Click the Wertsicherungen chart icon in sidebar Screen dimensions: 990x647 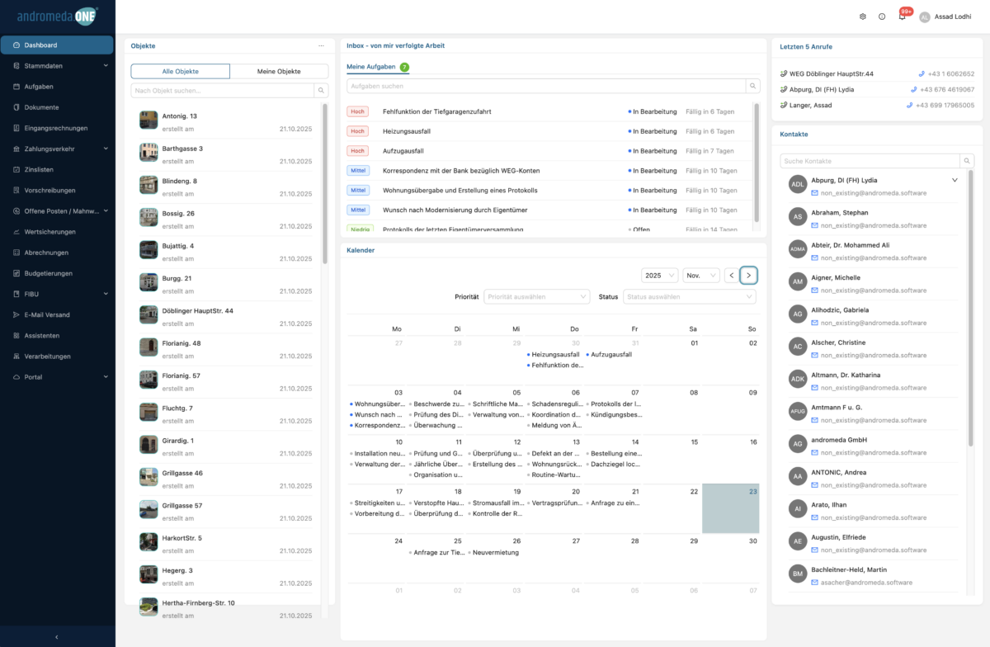click(16, 232)
